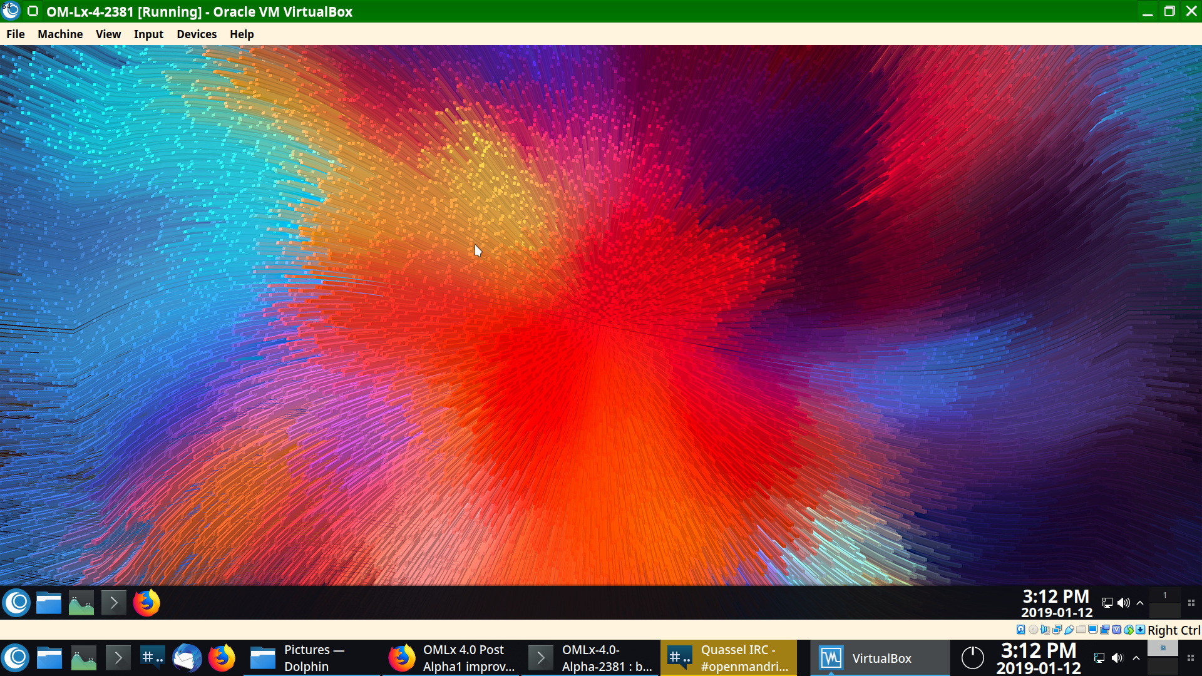
Task: Launch Konsole terminal in guest panel
Action: click(x=114, y=603)
